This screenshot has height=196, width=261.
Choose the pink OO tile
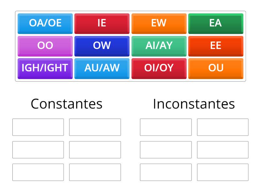(x=45, y=46)
